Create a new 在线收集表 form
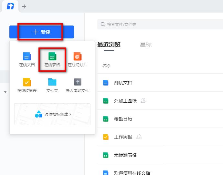 coord(27,85)
